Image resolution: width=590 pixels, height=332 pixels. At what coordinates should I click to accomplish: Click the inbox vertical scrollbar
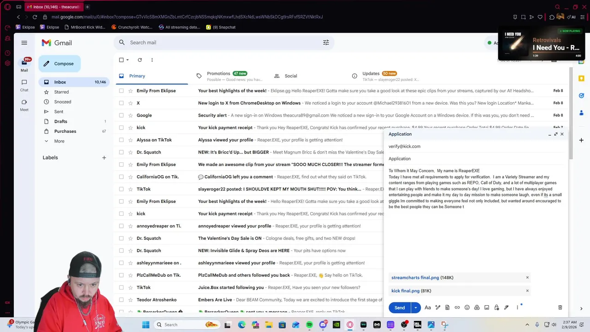coord(571,113)
